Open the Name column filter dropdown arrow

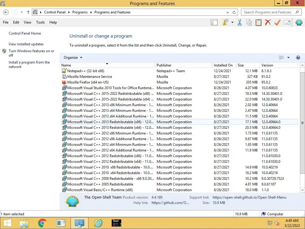point(107,64)
